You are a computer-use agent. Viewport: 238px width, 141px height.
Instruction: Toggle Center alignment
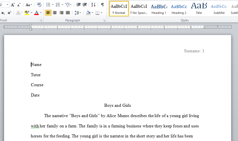click(55, 13)
